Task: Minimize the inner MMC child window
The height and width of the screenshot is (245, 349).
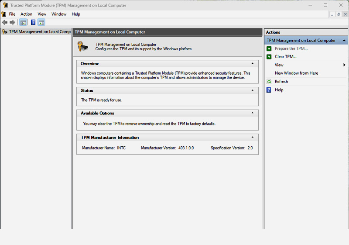Action: tap(332, 14)
